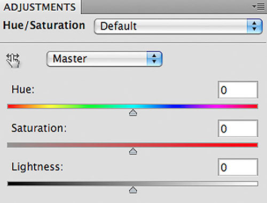The width and height of the screenshot is (267, 203).
Task: Click the blue arrows of the Default preset menu
Action: click(x=255, y=26)
